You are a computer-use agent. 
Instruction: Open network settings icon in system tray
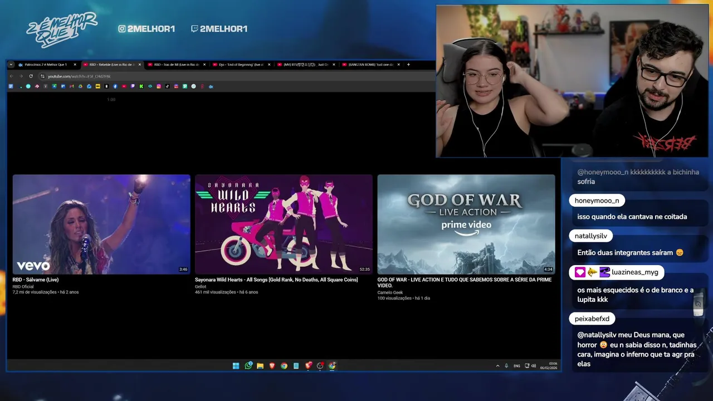527,366
